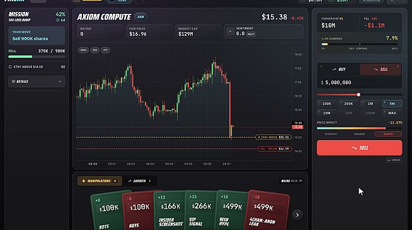This screenshot has height=230, width=412.
Task: Click the RATING stat box
Action: tap(100, 31)
